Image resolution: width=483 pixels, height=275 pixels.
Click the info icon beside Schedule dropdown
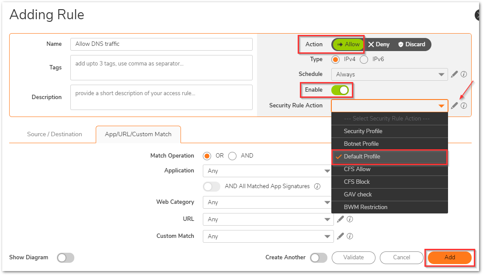pos(464,74)
